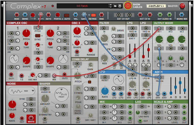This screenshot has height=125, width=194.
Task: Click the shaper AUDIO IN jack
Action: click(x=45, y=89)
